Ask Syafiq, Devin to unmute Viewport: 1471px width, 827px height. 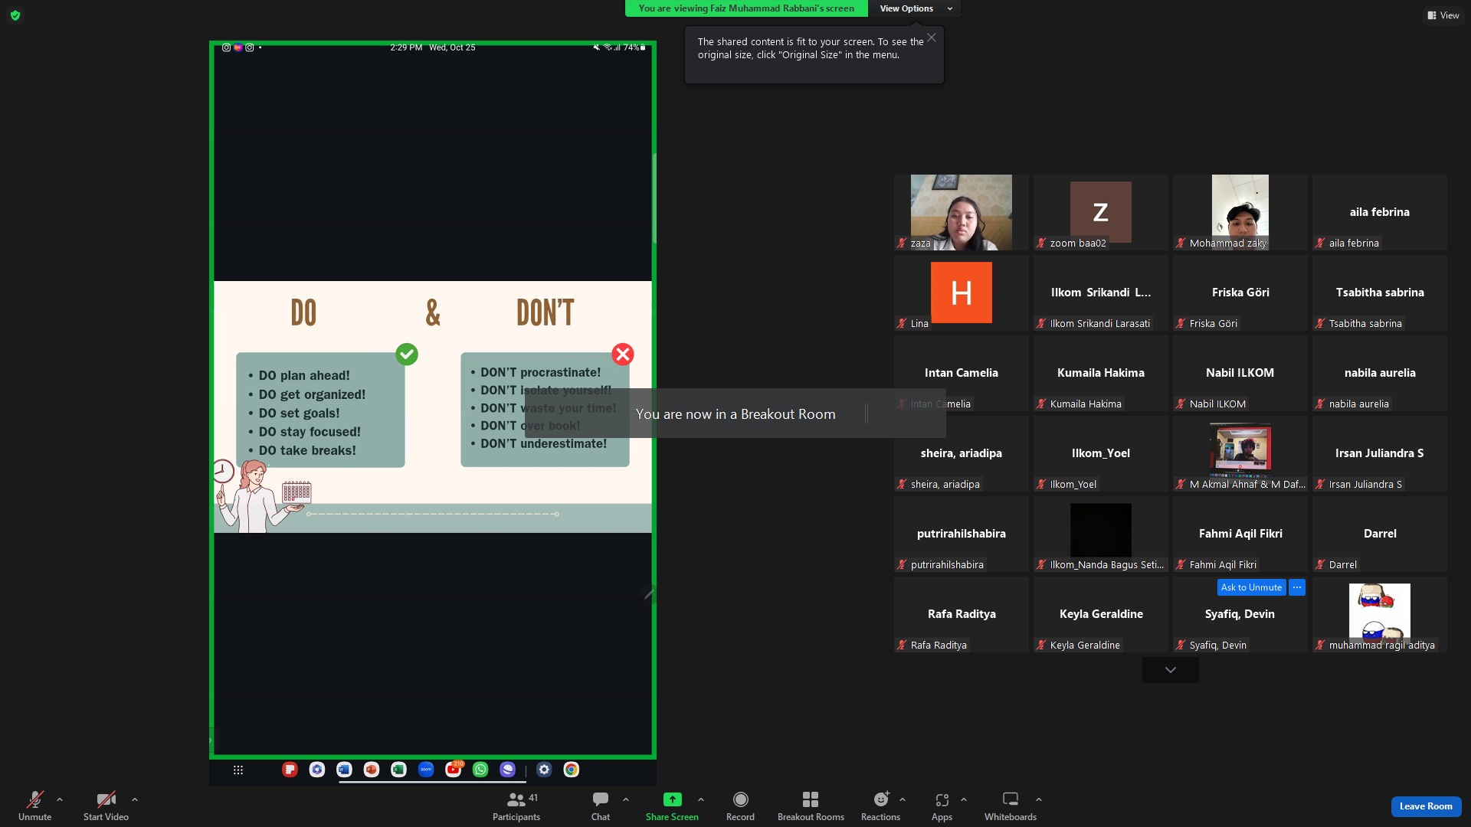click(x=1251, y=587)
